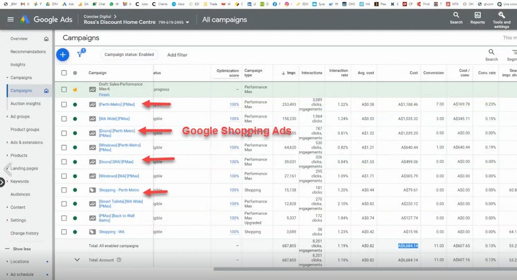Collapse Campaigns section in sidebar
The height and width of the screenshot is (280, 517).
click(7, 78)
